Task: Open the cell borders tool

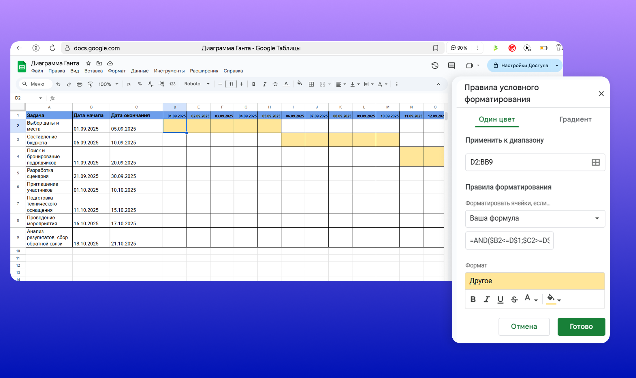Action: coord(311,84)
